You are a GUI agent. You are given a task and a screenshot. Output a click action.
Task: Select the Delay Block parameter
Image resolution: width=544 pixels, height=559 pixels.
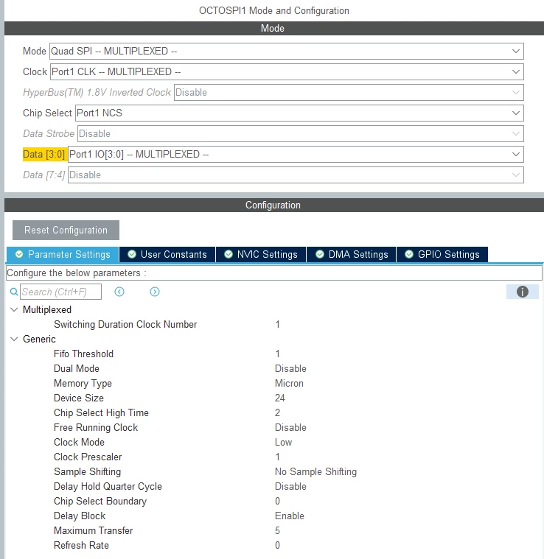click(x=80, y=516)
